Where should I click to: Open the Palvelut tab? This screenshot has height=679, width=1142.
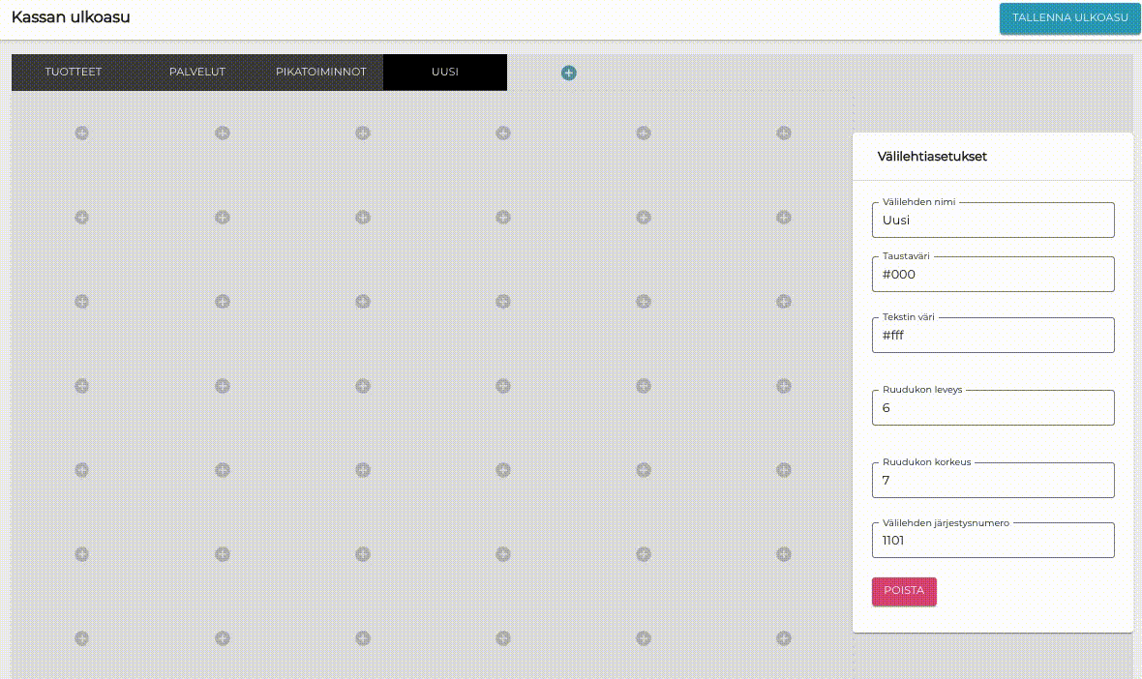tap(197, 73)
